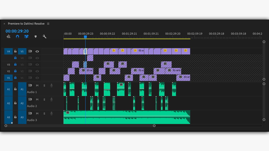Screen dimensions: 269x151
Task: Open Timeline Display Settings wrench
Action: coord(45,36)
